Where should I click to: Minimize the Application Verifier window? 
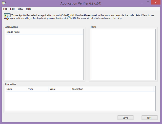(142, 3)
